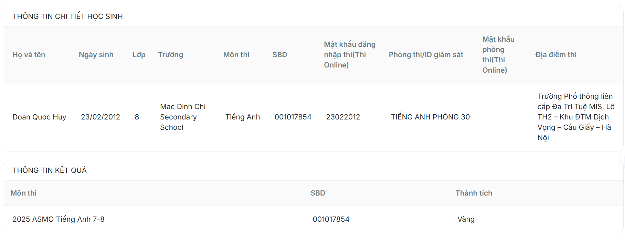Click the student name Doan Quoc Huy
Image resolution: width=625 pixels, height=241 pixels.
pyautogui.click(x=39, y=117)
